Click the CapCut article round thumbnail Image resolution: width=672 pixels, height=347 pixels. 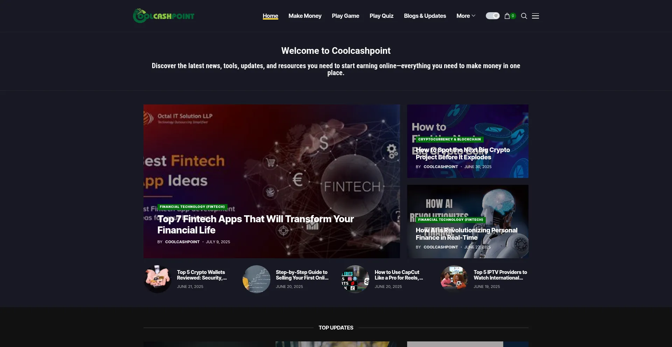point(355,279)
